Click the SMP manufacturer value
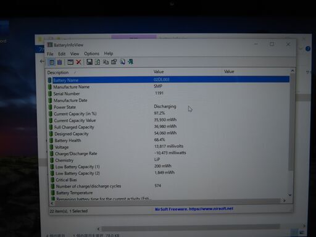Viewport: 316px width, 237px height. pos(158,86)
